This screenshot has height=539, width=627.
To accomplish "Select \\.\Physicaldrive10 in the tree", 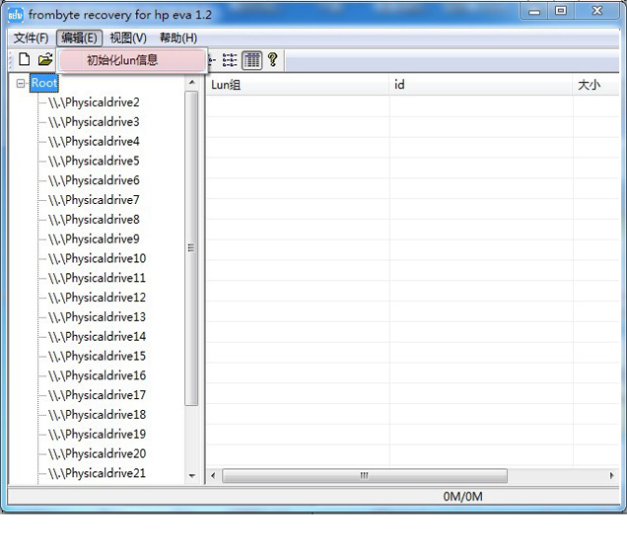I will point(98,258).
